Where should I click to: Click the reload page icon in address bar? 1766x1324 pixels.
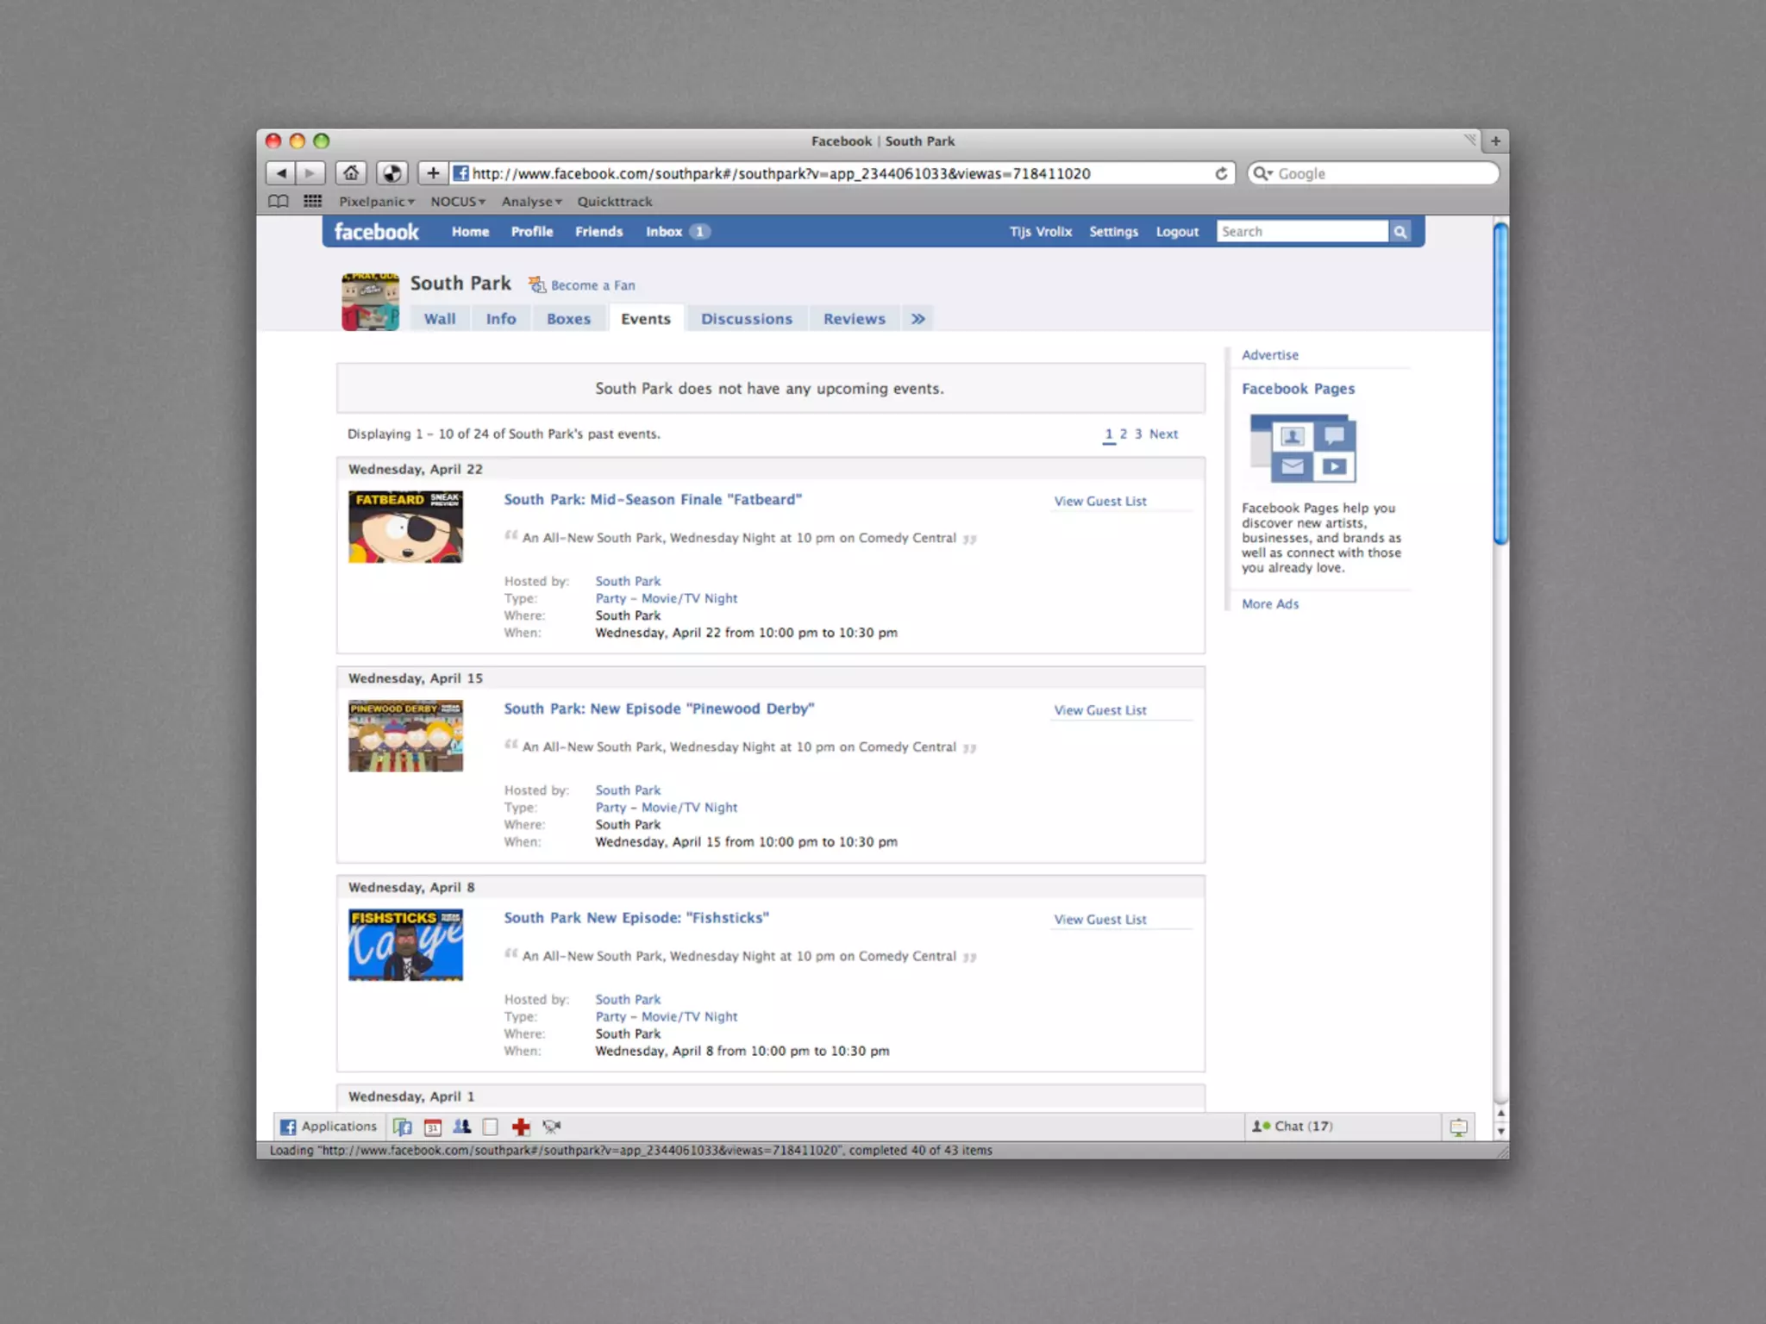[1221, 173]
